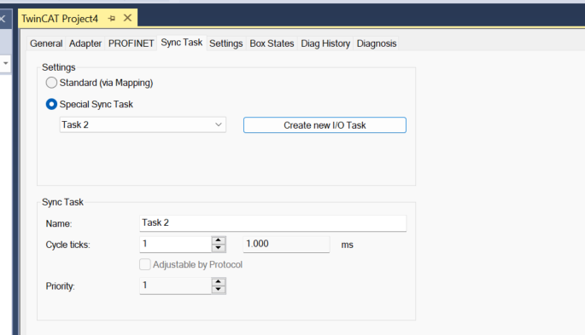Click the sync task Name field
This screenshot has height=335, width=585.
(x=272, y=223)
